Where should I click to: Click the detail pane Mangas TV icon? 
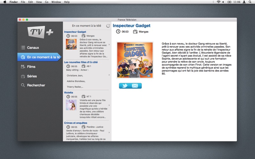(x=135, y=31)
